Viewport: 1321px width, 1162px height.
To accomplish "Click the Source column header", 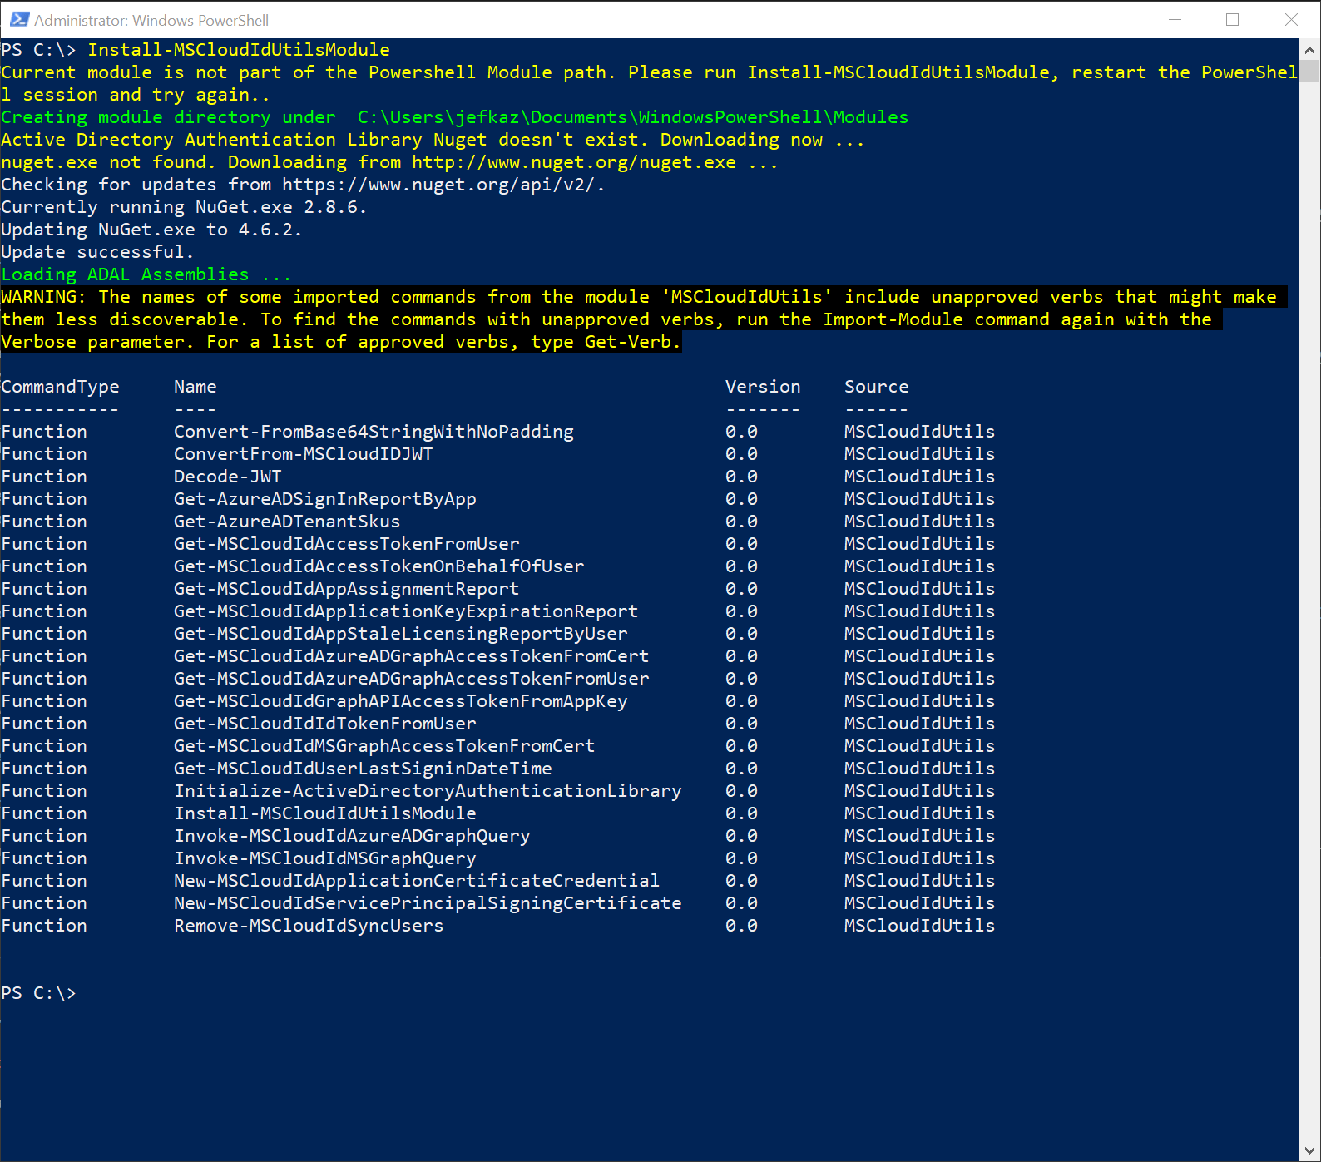I will coord(877,387).
